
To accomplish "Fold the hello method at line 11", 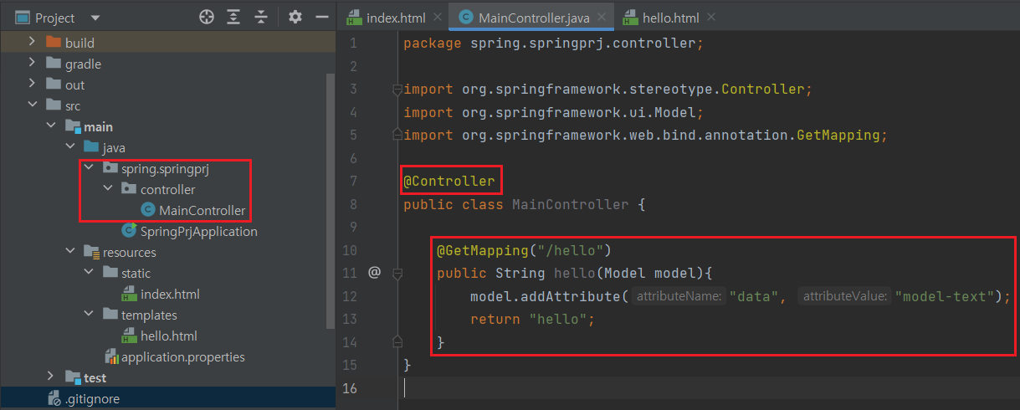I will click(x=397, y=273).
